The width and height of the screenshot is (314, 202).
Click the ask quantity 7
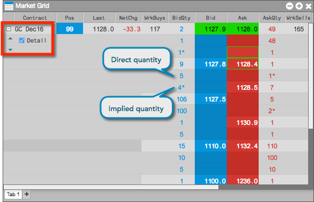272,87
